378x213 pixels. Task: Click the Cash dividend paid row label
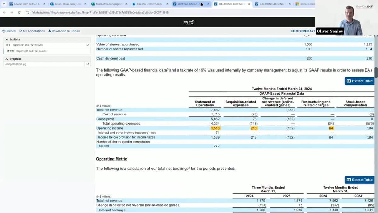111,58
